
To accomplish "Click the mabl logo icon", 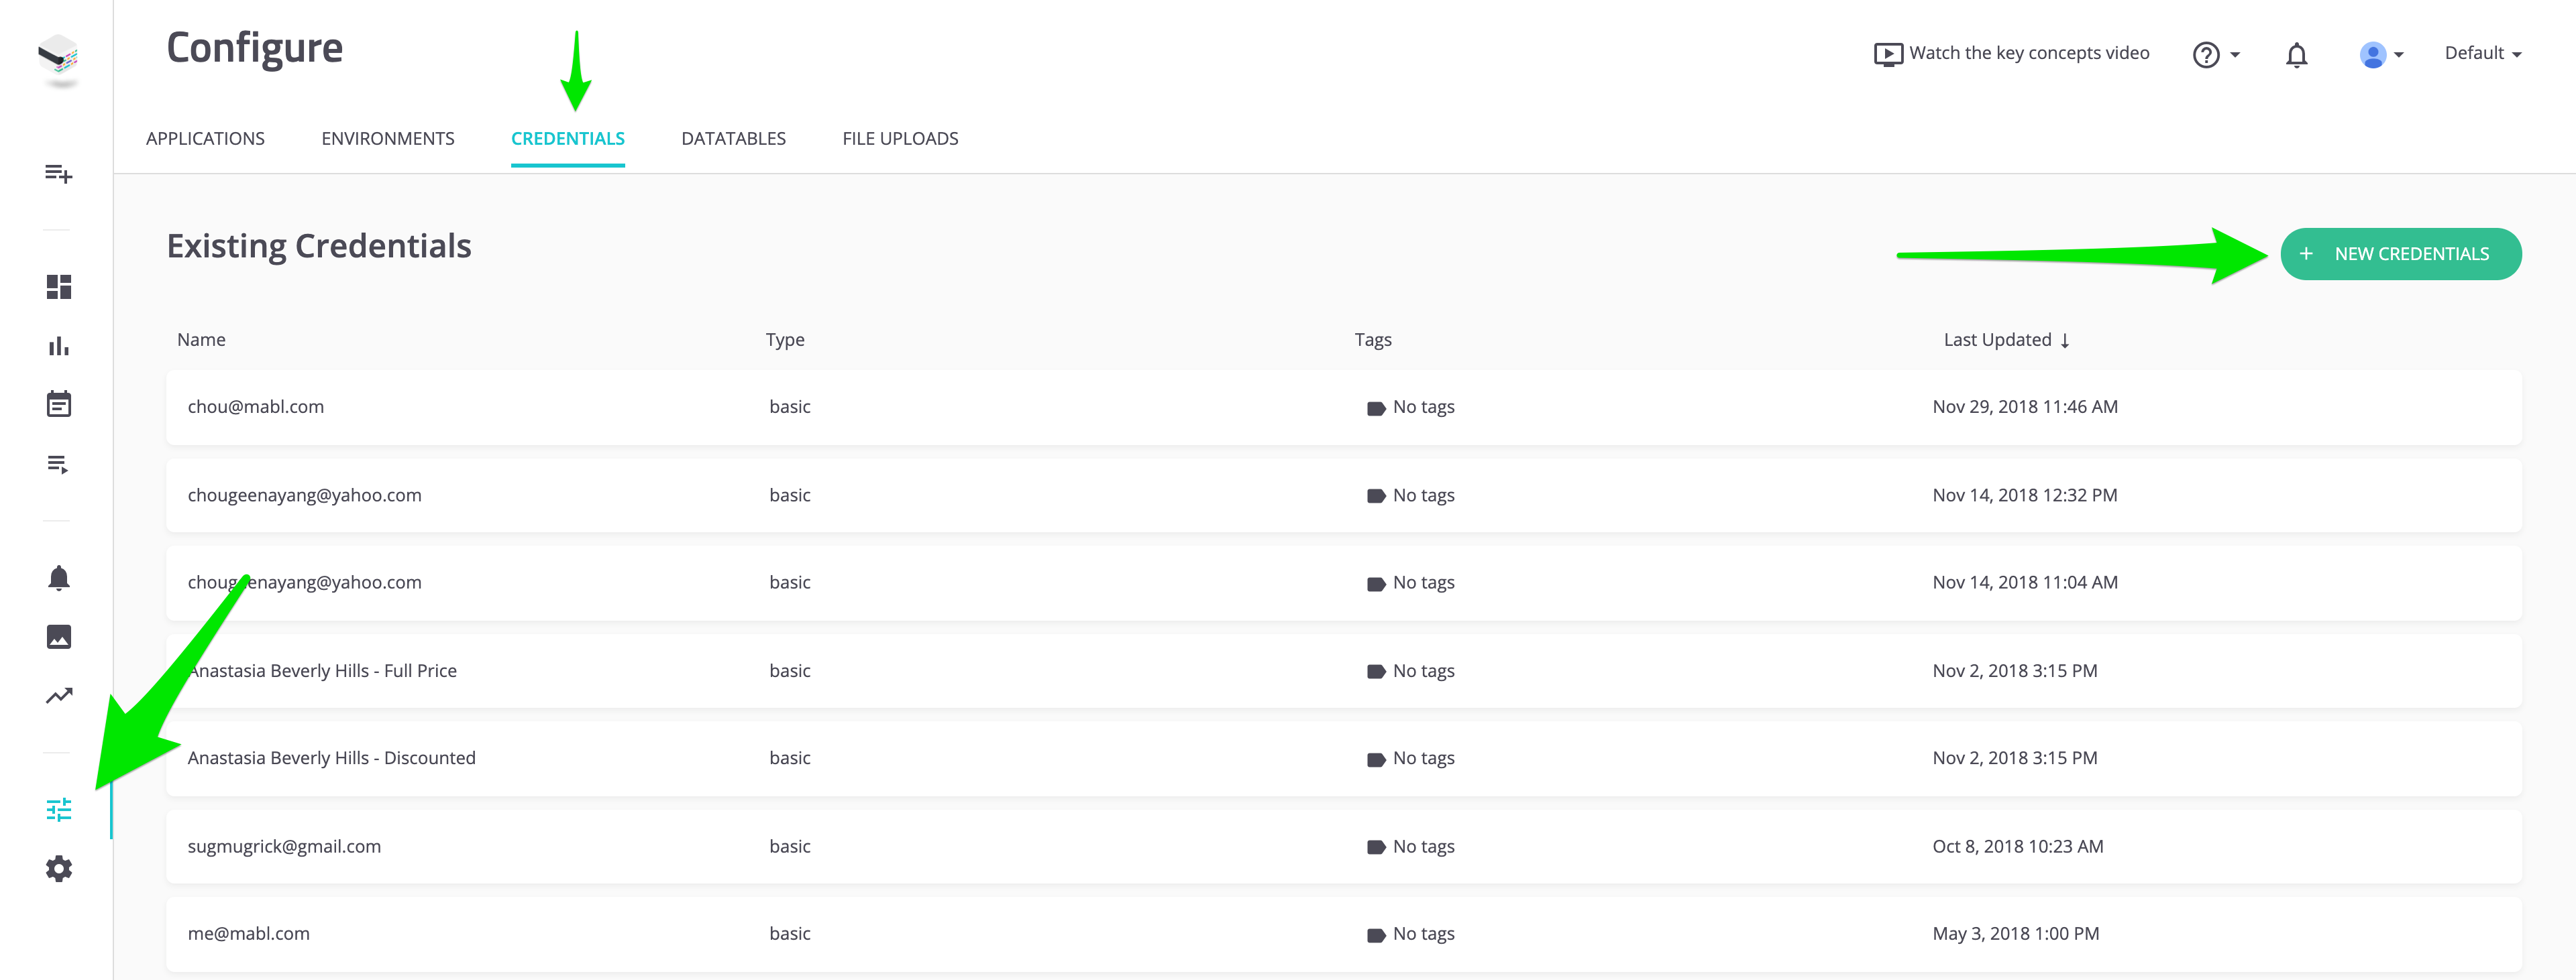I will pyautogui.click(x=59, y=58).
